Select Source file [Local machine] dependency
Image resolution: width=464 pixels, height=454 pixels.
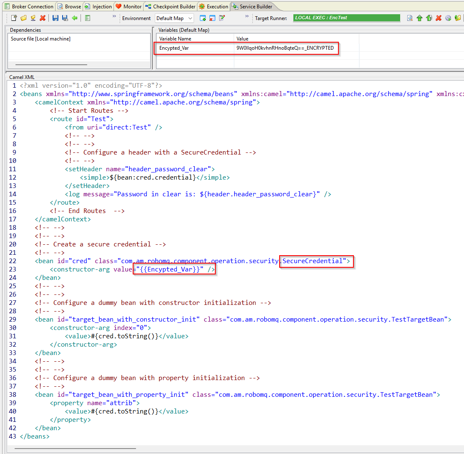coord(40,39)
